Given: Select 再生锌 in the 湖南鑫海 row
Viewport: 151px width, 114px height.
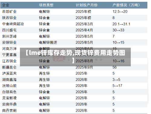Looking at the screenshot, I should pos(44,80).
